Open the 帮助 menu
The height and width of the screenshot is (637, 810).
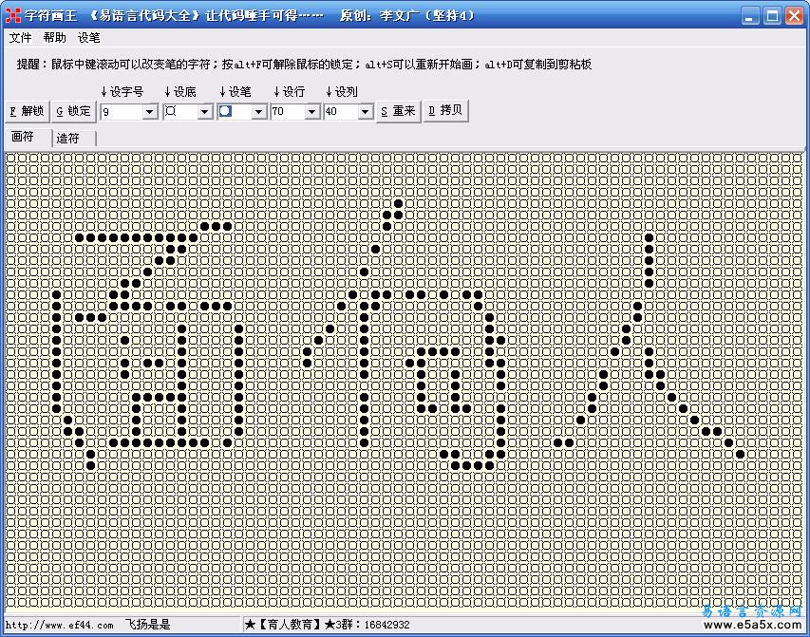(55, 38)
